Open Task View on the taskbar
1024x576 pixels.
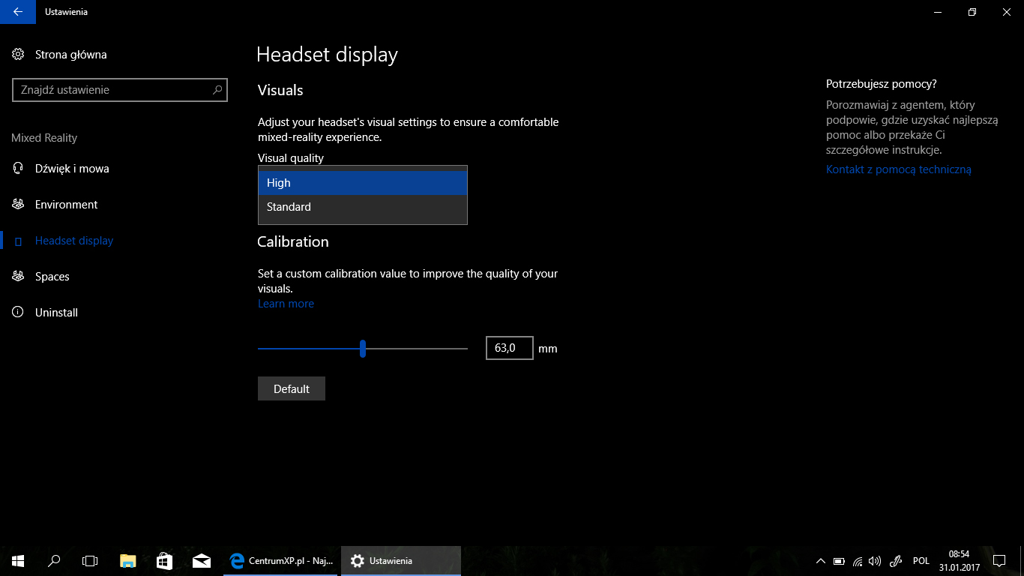pyautogui.click(x=90, y=560)
